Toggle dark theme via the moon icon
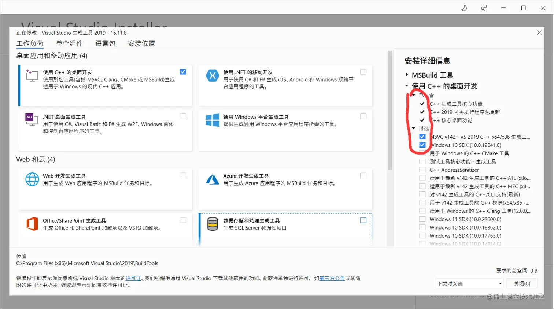Screen dimensions: 554x309 tap(463, 7)
